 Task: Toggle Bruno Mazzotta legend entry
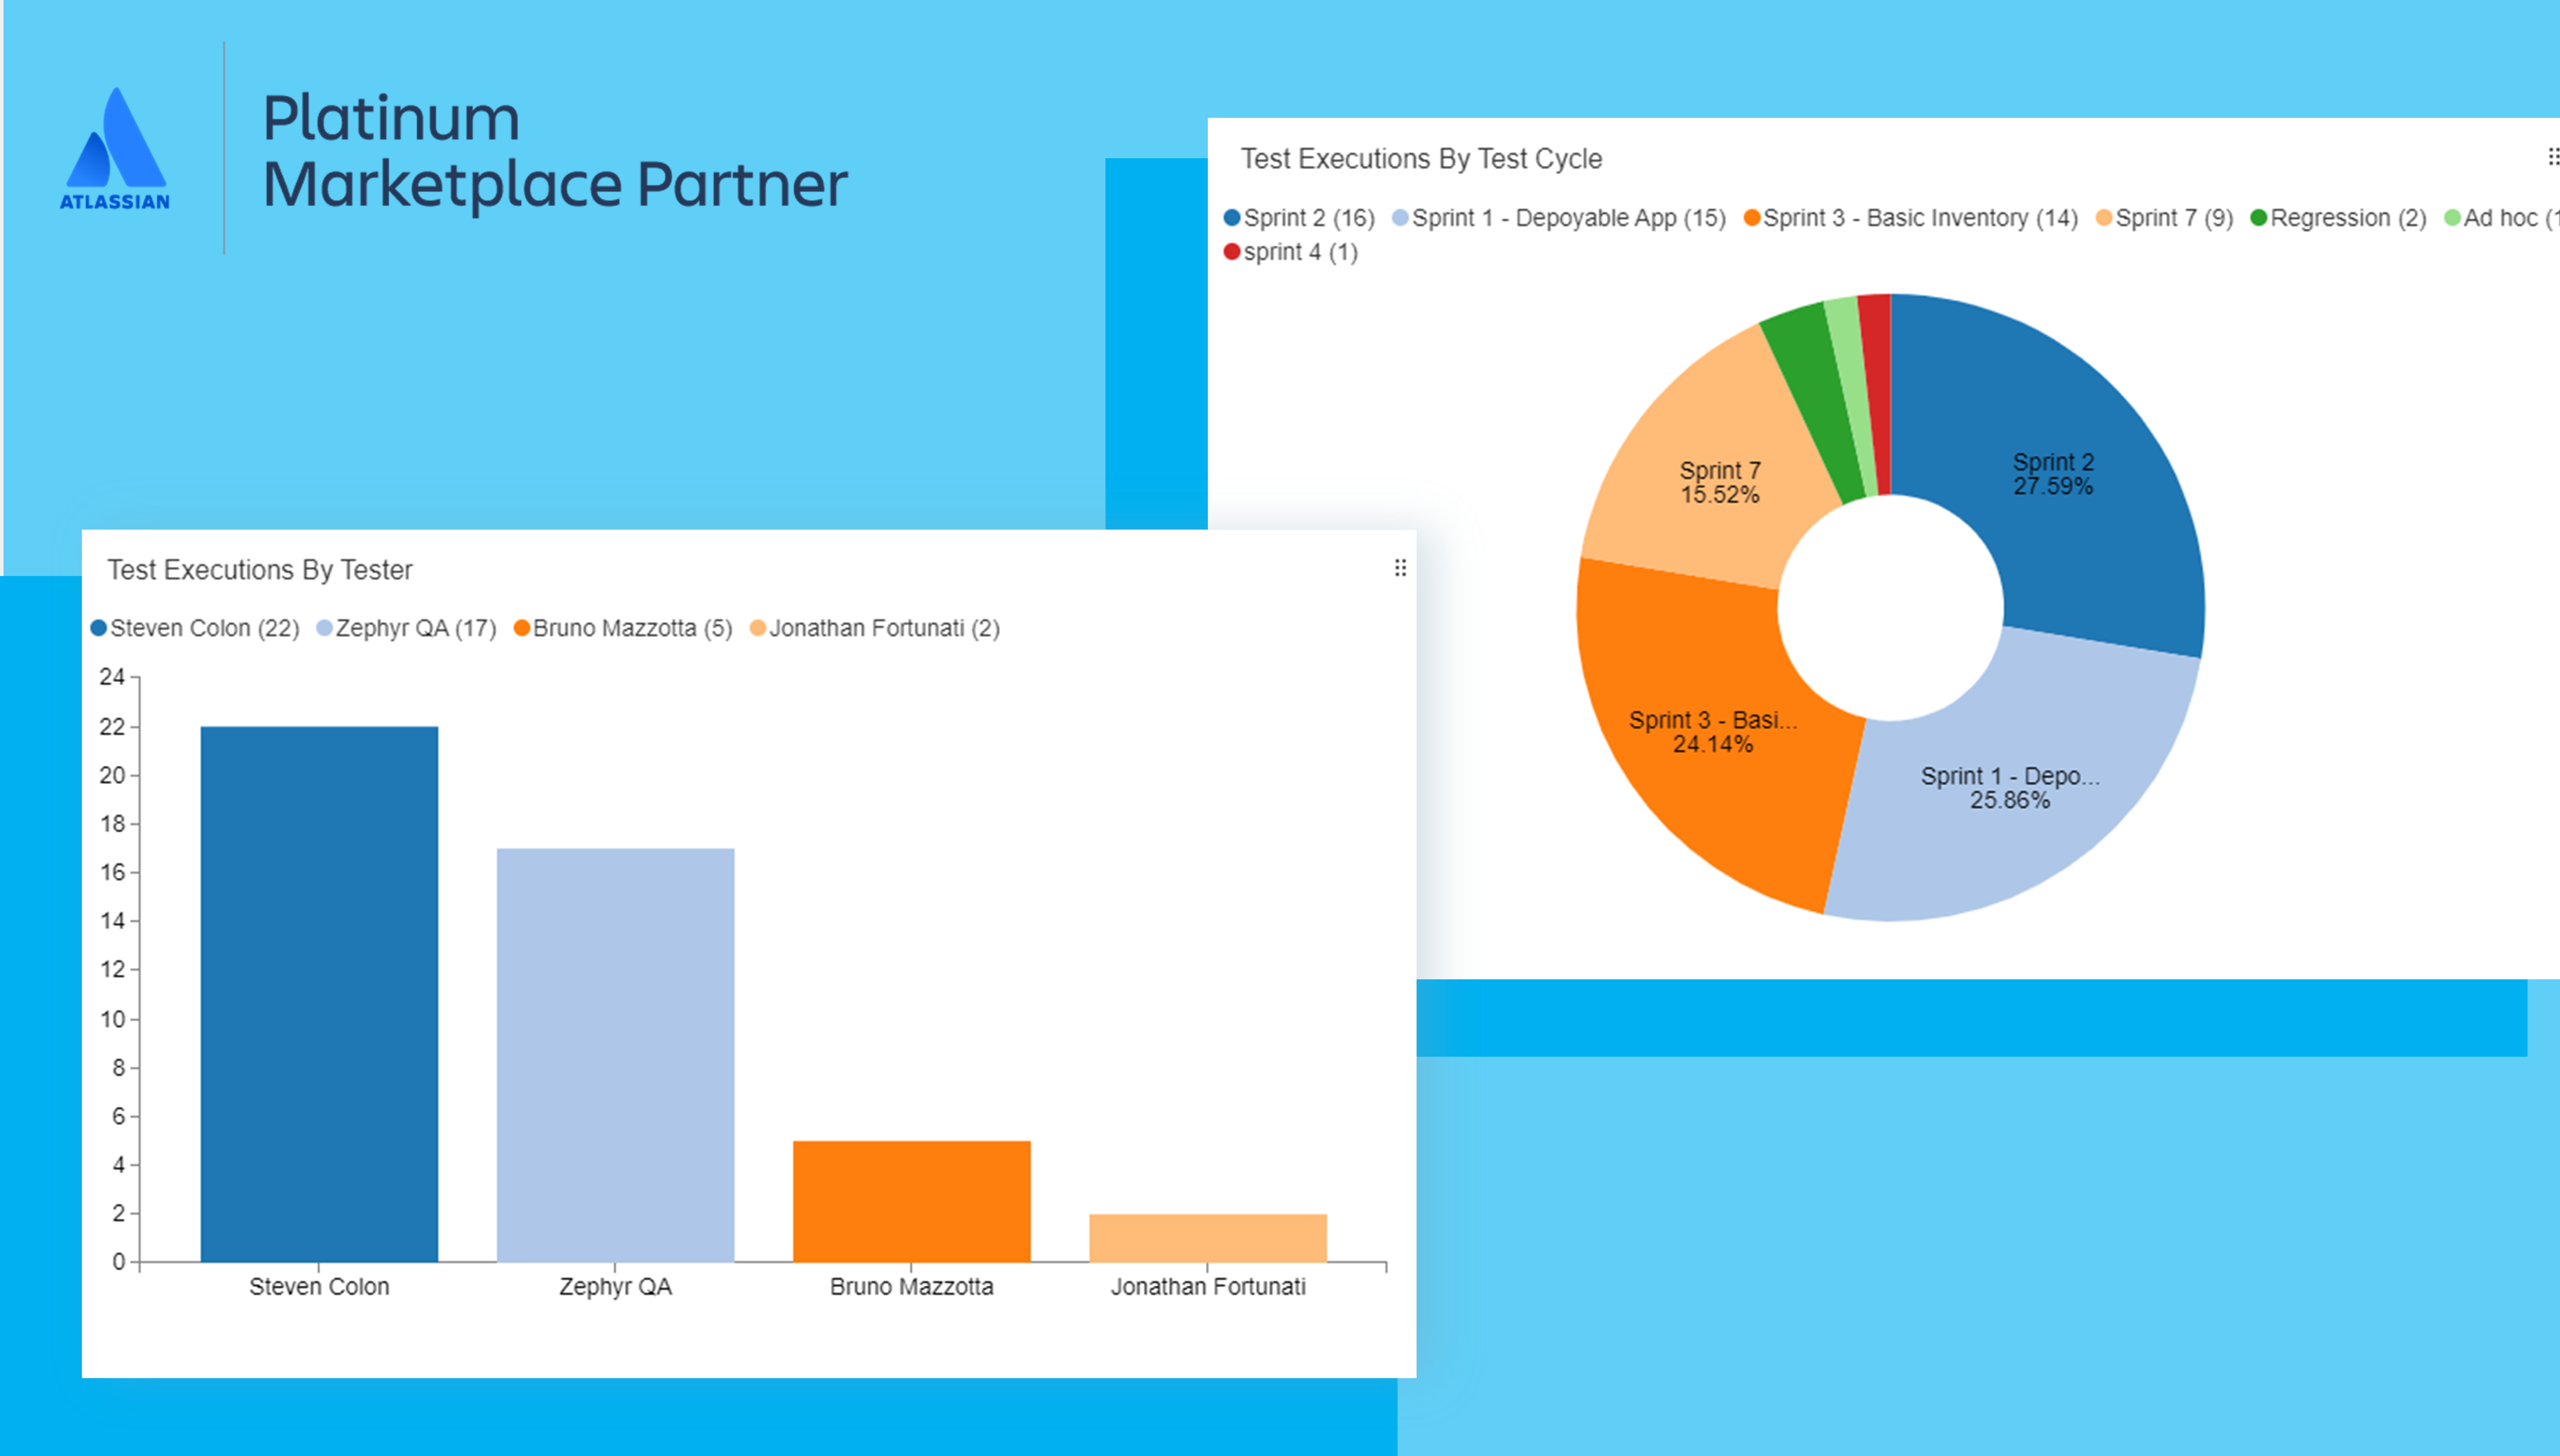pyautogui.click(x=622, y=628)
